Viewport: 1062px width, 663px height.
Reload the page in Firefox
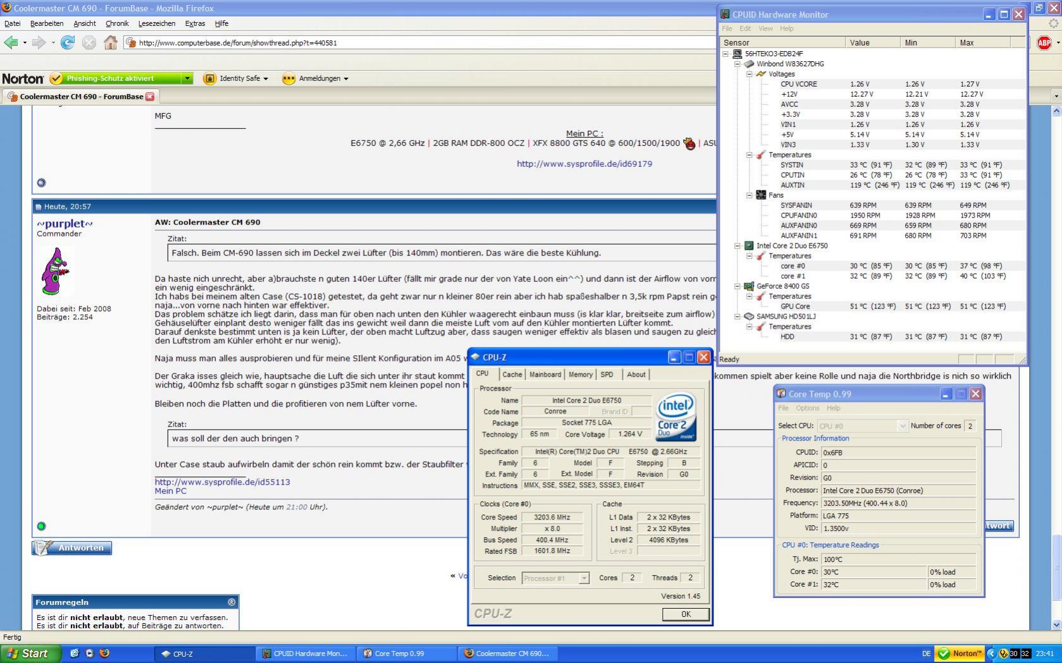[x=68, y=42]
